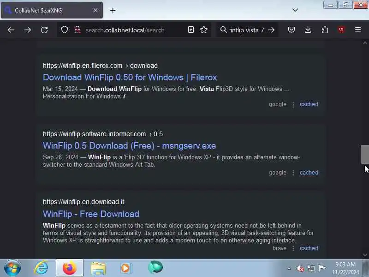Open the tracking protection shield icon

click(x=65, y=30)
